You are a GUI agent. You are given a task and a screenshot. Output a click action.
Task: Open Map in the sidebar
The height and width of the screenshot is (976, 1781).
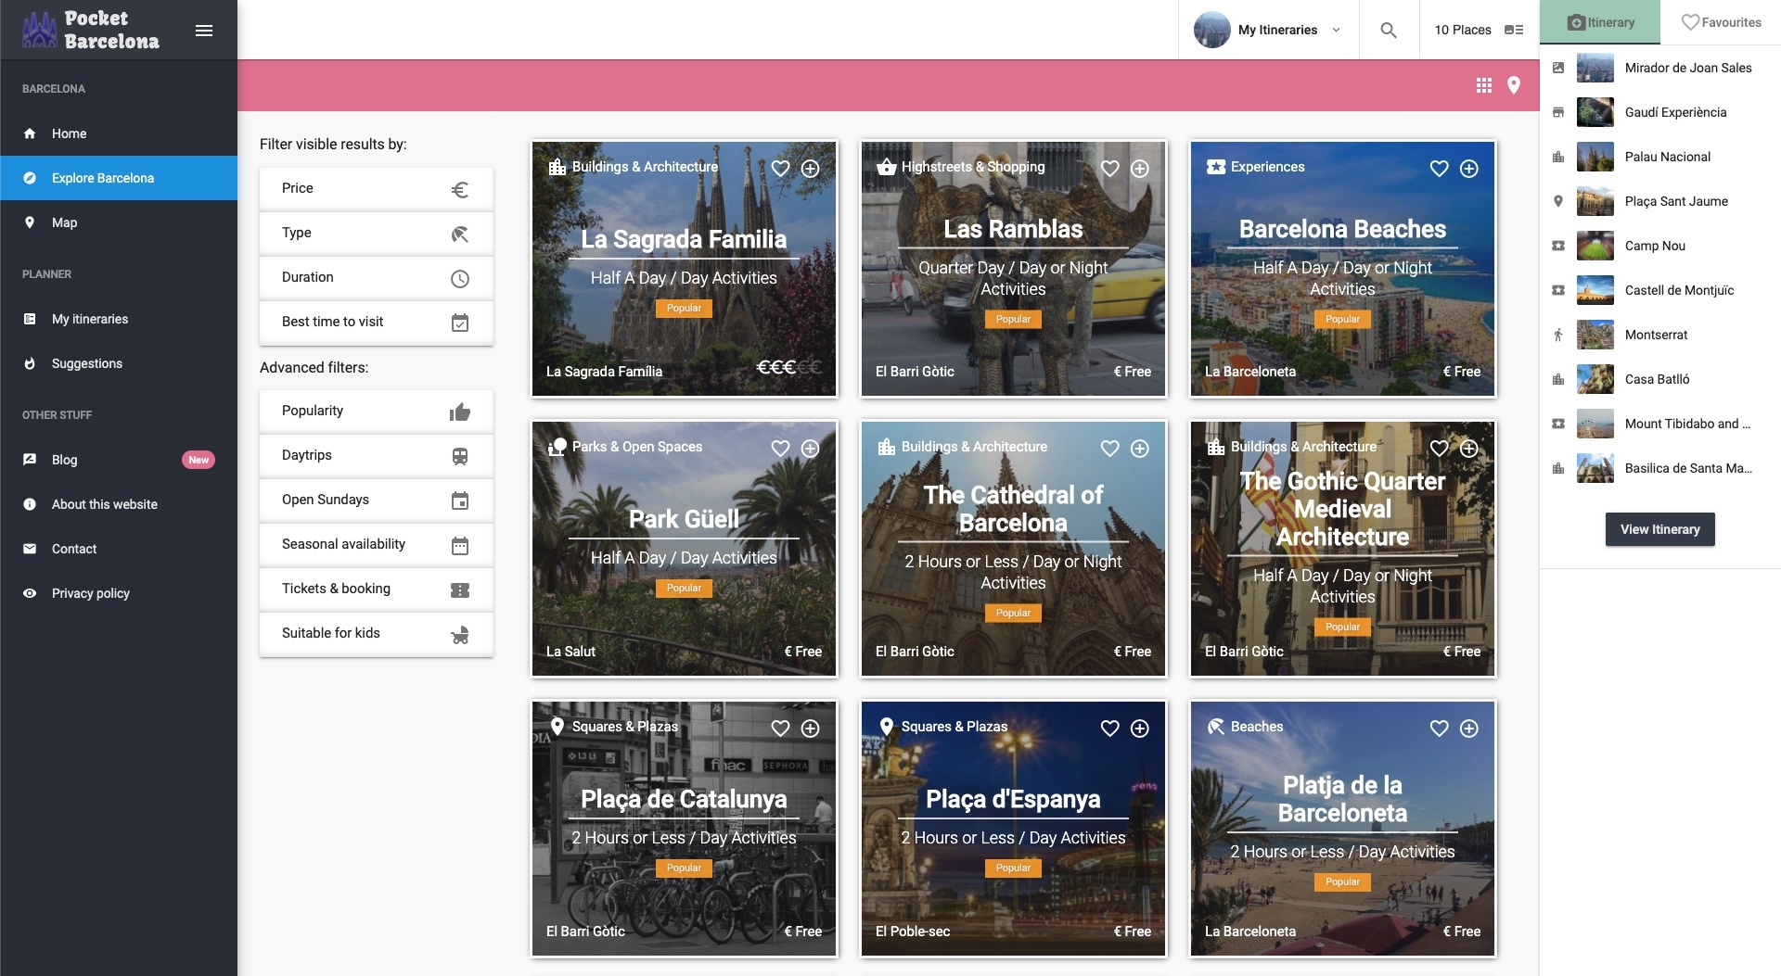pos(64,222)
